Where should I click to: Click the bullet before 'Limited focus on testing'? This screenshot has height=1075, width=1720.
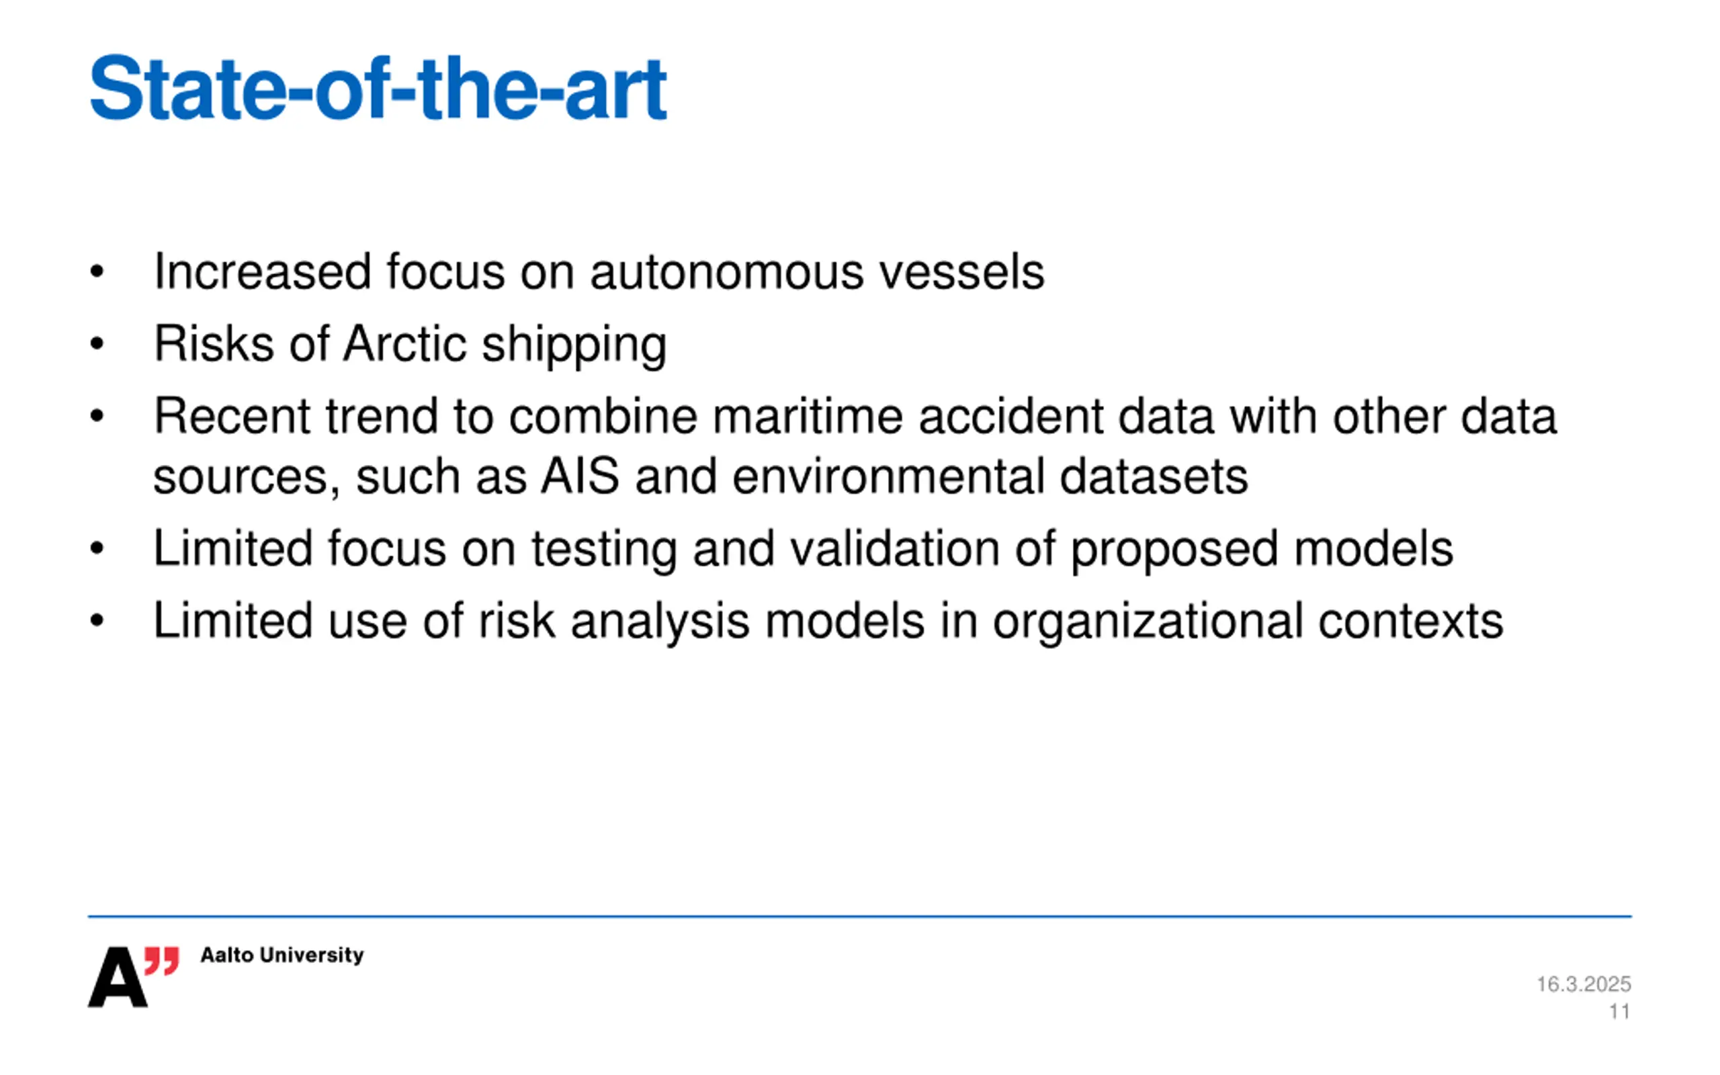[97, 548]
